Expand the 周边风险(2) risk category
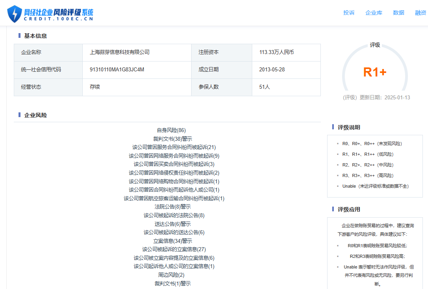This screenshot has height=289, width=428. coord(171,275)
